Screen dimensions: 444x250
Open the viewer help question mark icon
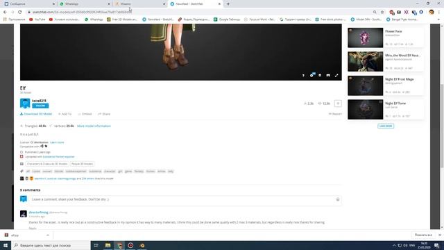tap(303, 76)
